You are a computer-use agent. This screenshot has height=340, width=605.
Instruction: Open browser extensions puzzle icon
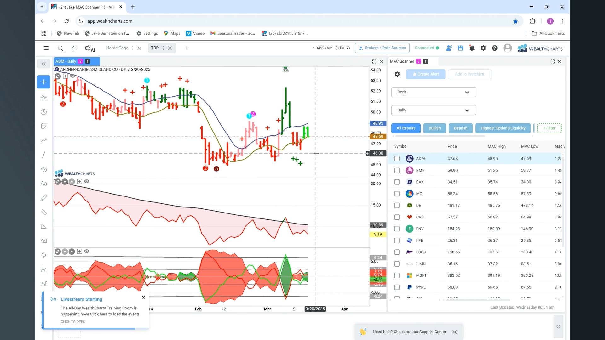[533, 21]
